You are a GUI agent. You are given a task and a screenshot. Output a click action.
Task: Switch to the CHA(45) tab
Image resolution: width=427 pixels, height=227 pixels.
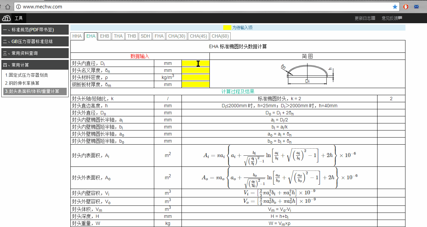pos(198,36)
